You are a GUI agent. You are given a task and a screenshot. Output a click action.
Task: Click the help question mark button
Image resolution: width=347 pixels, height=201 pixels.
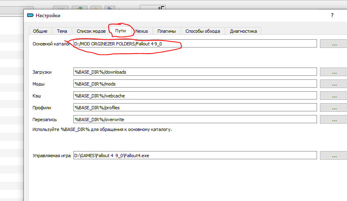click(332, 15)
